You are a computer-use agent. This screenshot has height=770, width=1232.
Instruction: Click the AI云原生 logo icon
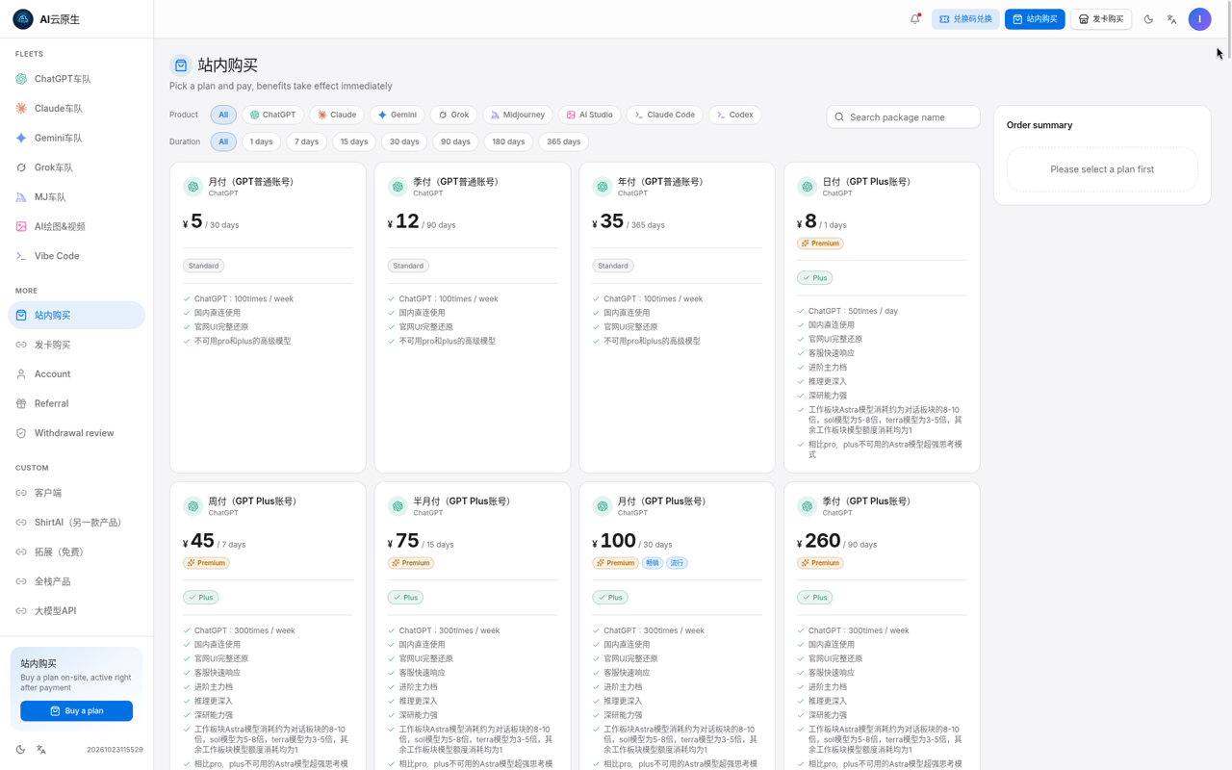coord(23,19)
